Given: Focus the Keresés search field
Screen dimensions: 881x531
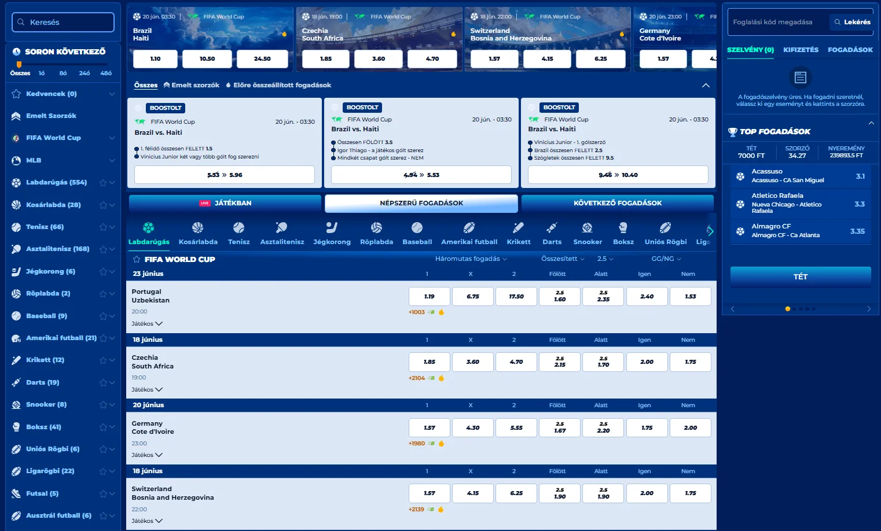Looking at the screenshot, I should click(63, 22).
